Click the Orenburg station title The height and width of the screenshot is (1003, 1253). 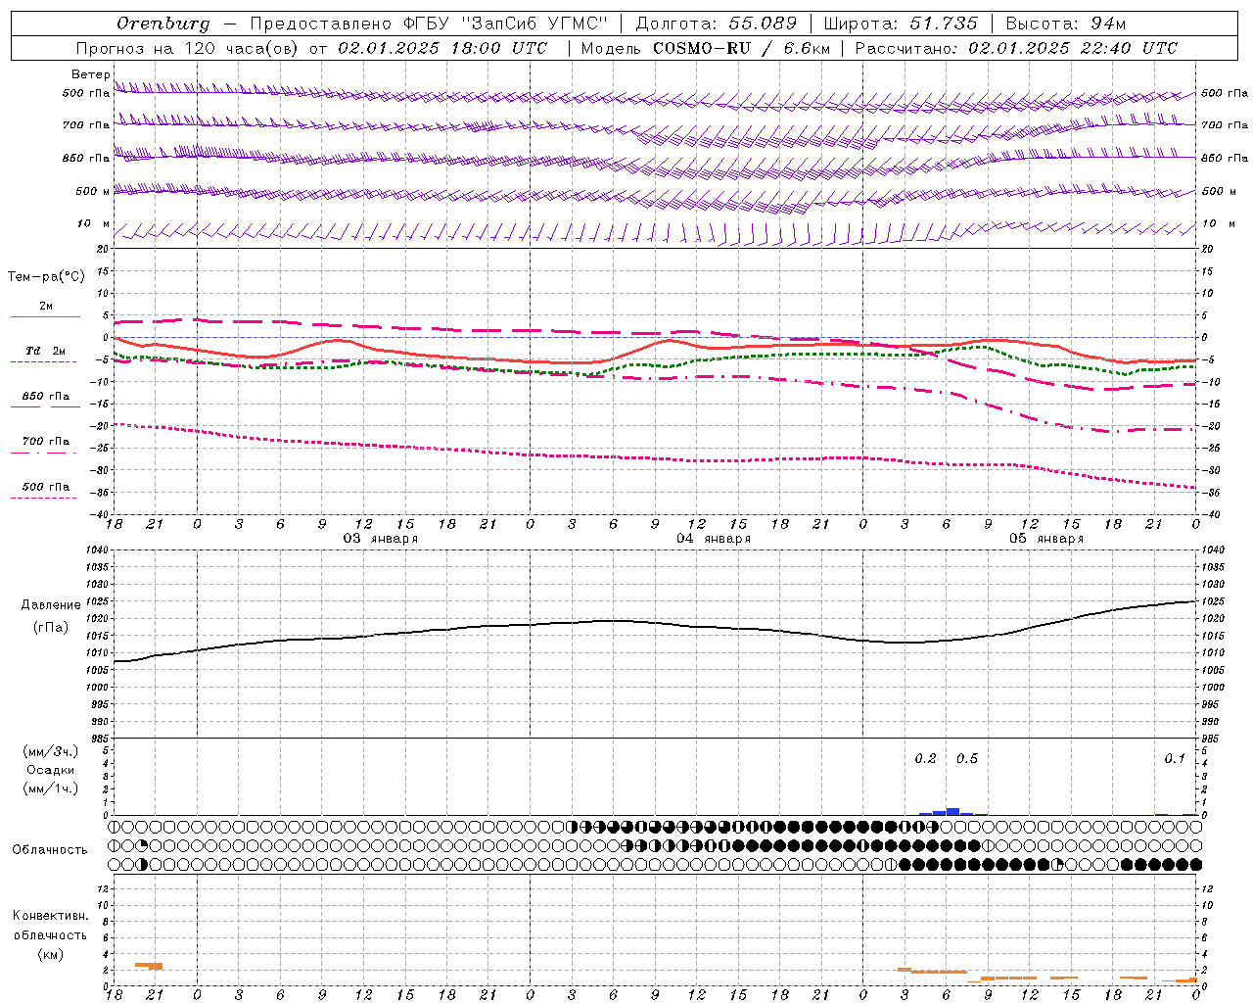point(163,24)
